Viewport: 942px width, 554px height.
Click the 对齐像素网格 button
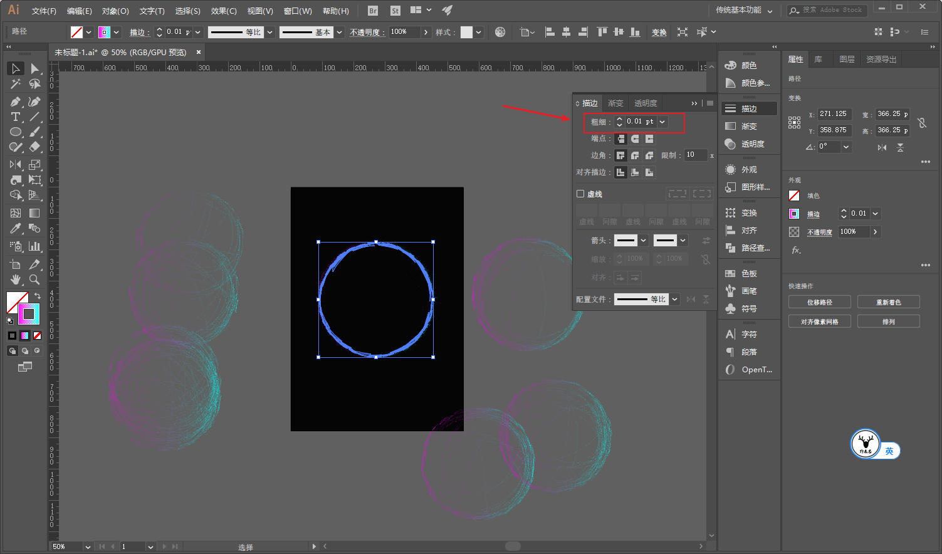point(820,321)
